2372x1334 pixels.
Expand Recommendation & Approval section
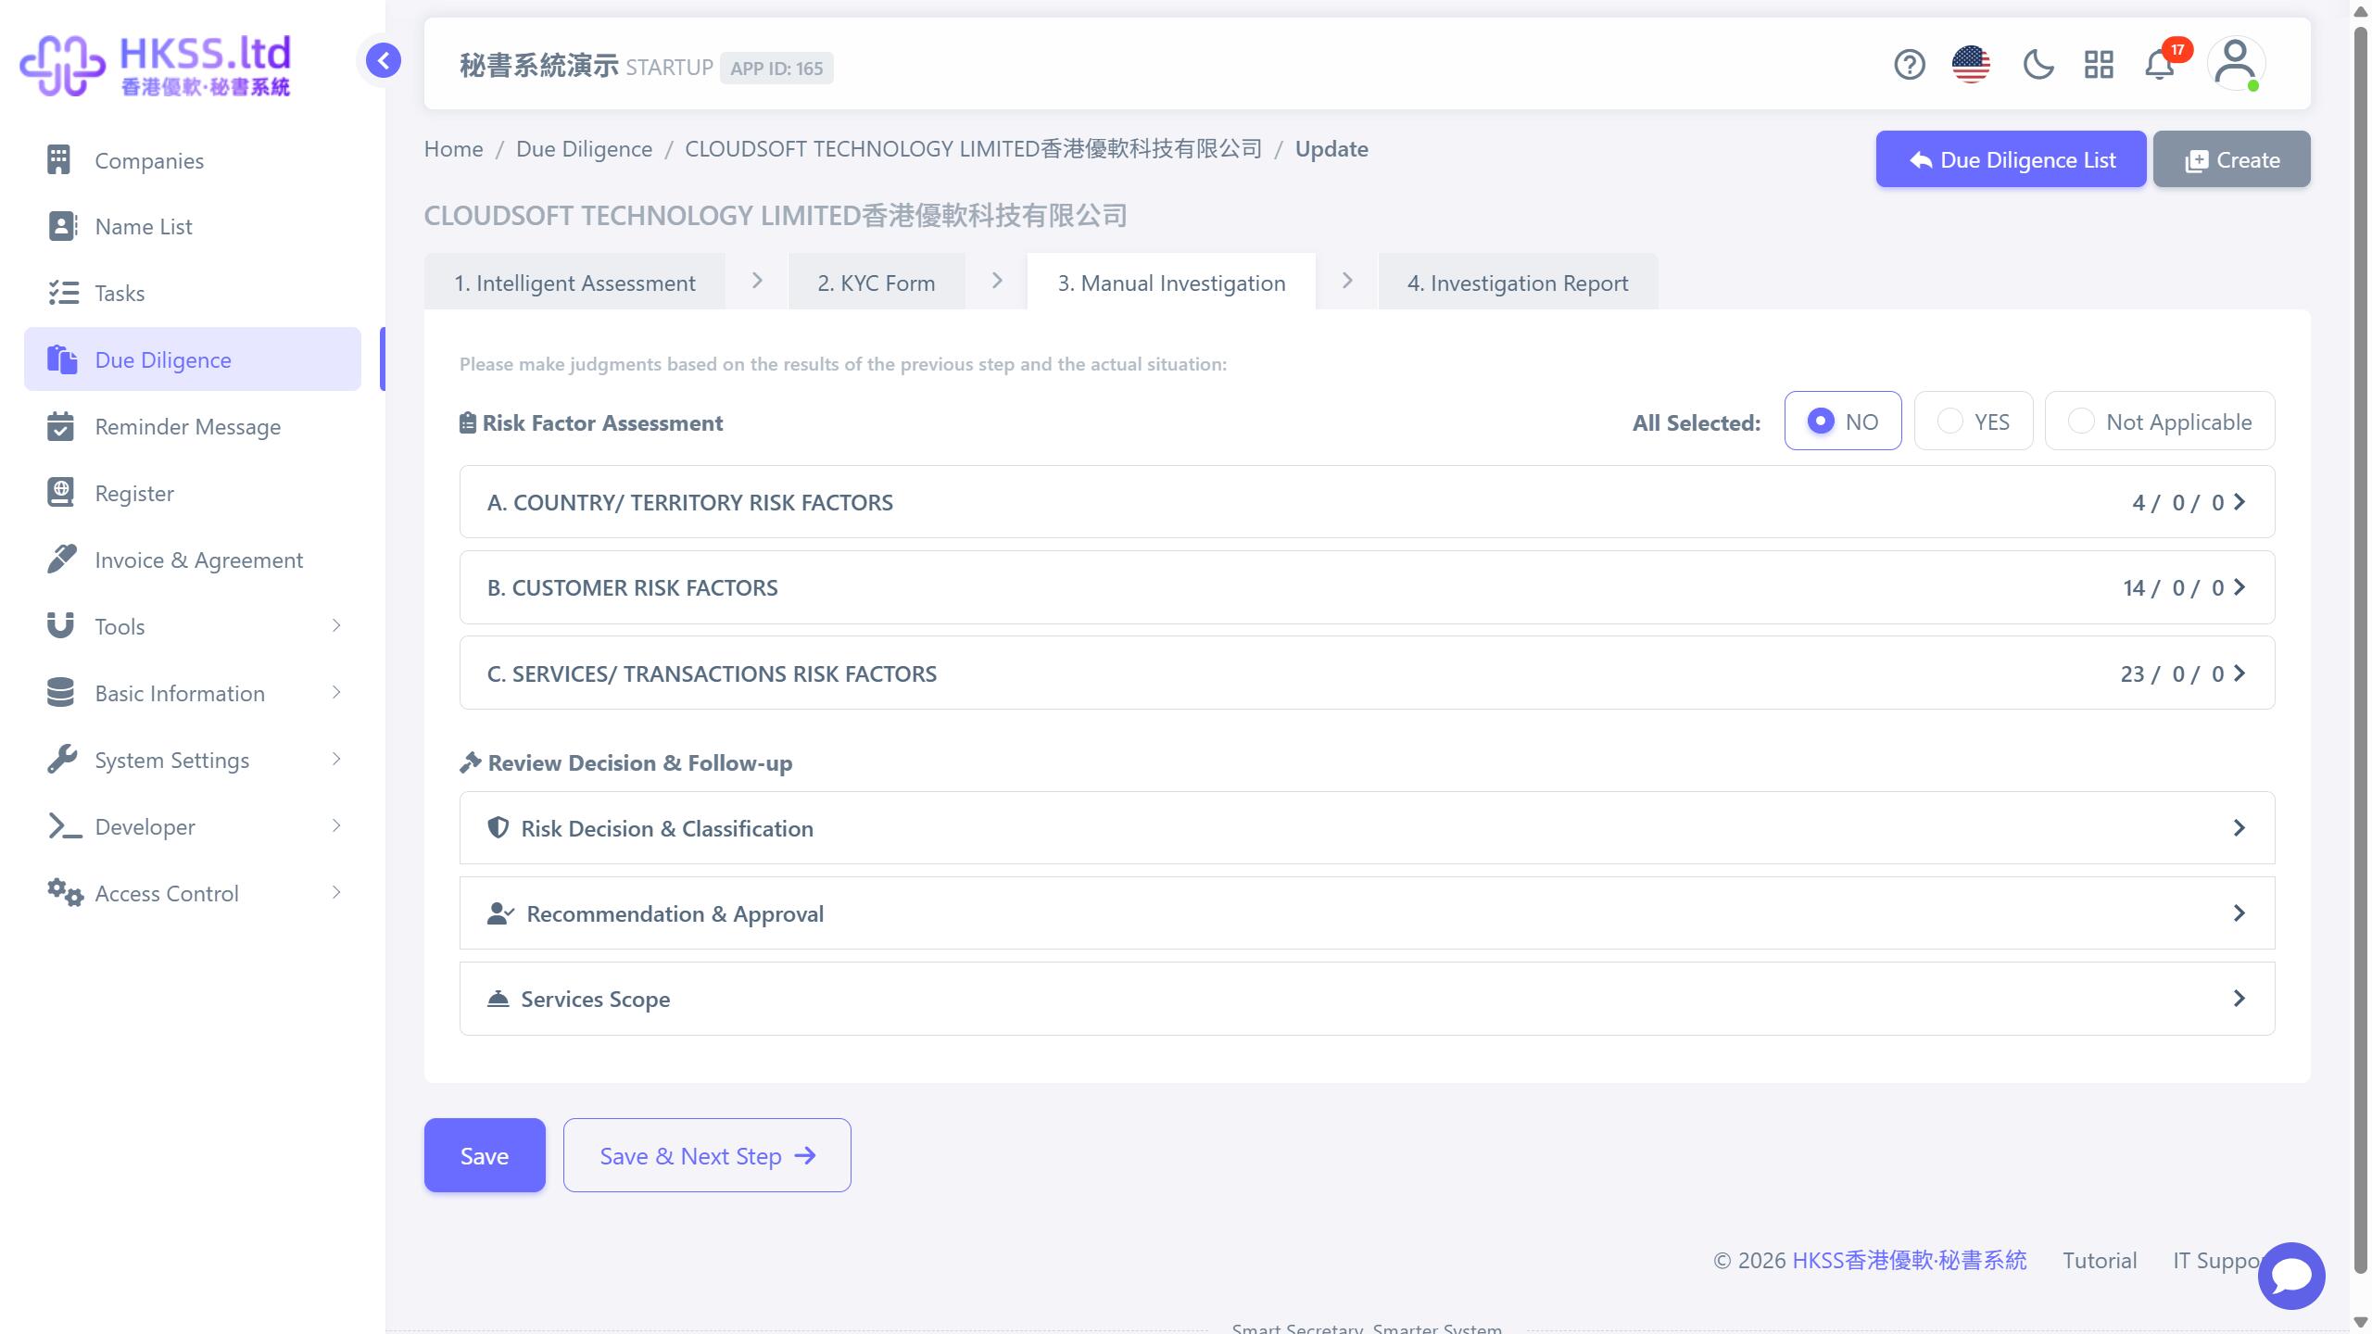click(1367, 913)
